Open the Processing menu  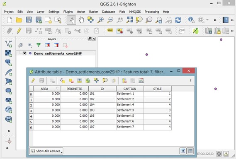coord(152,12)
